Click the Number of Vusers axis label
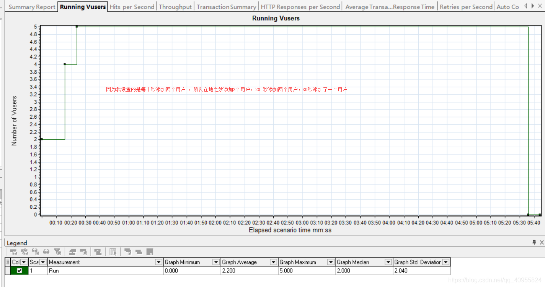545x287 pixels. coord(15,121)
